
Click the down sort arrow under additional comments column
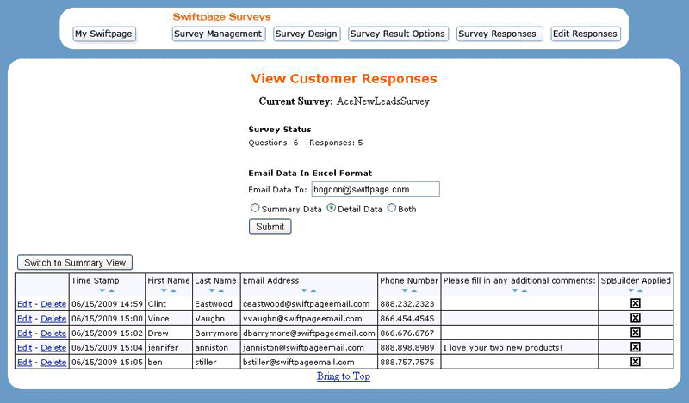pyautogui.click(x=515, y=290)
